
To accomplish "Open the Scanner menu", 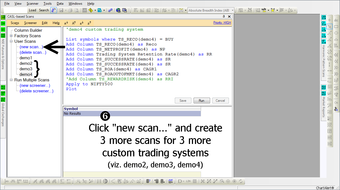I will tap(33, 4).
